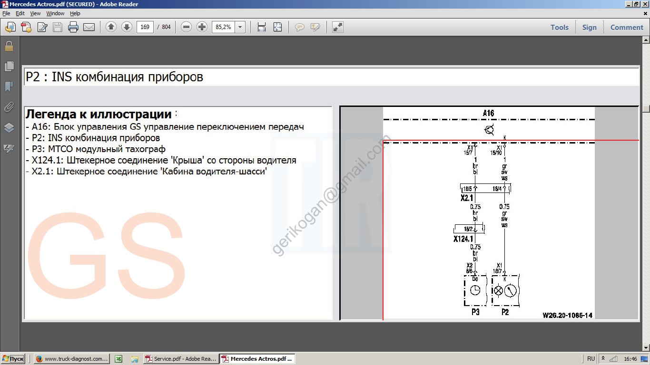
Task: Show Page Thumbnails panel
Action: [x=9, y=67]
